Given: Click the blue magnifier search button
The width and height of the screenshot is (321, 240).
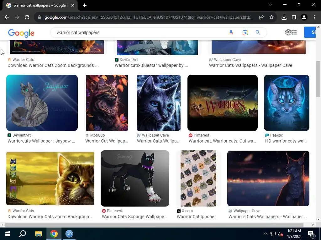Looking at the screenshot, I should pyautogui.click(x=258, y=32).
